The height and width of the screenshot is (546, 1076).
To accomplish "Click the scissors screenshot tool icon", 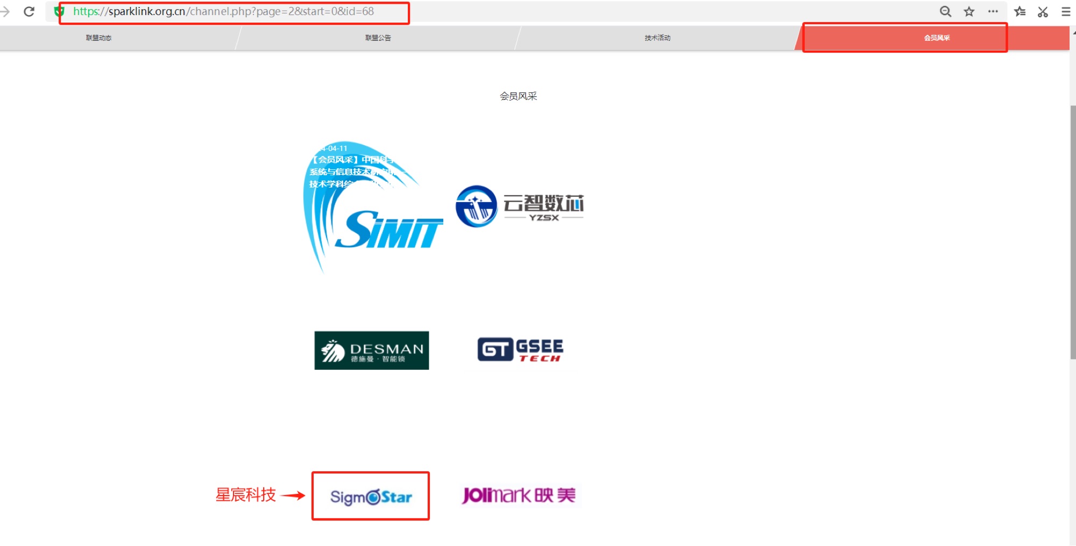I will [1043, 11].
